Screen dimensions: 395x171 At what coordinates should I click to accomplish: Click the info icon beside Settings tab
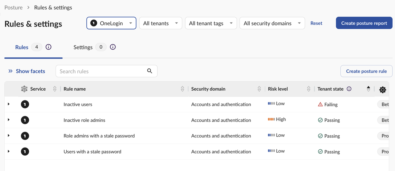[113, 47]
